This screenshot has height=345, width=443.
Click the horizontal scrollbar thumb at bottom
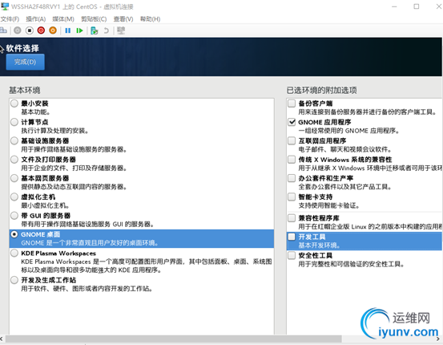pyautogui.click(x=174, y=339)
